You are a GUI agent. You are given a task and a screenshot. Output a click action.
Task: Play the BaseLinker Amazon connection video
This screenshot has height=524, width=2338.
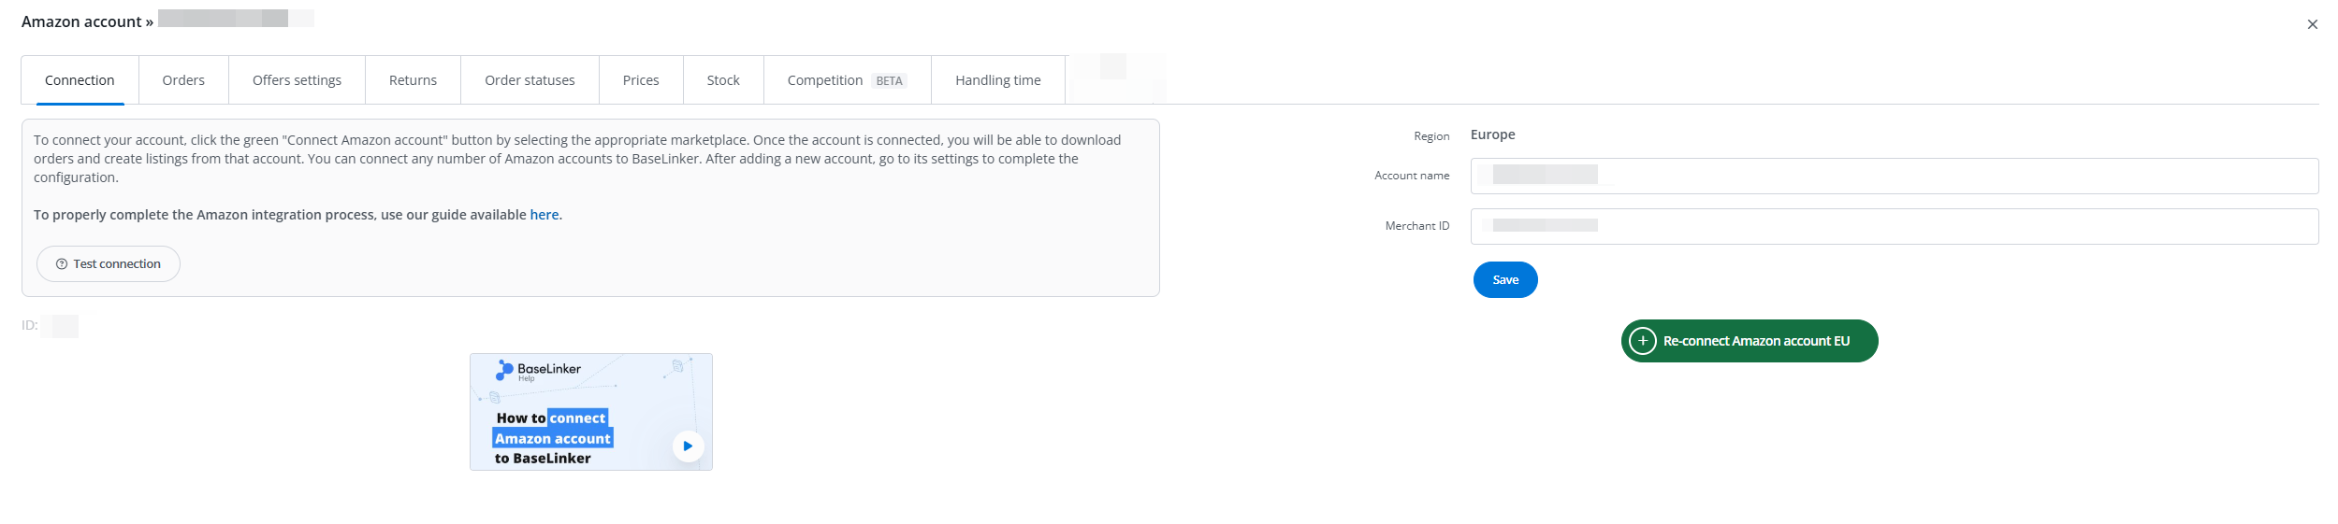coord(688,446)
